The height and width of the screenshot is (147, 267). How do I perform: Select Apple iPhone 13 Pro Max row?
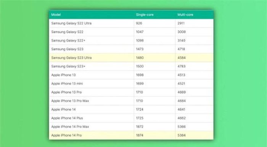click(x=131, y=101)
